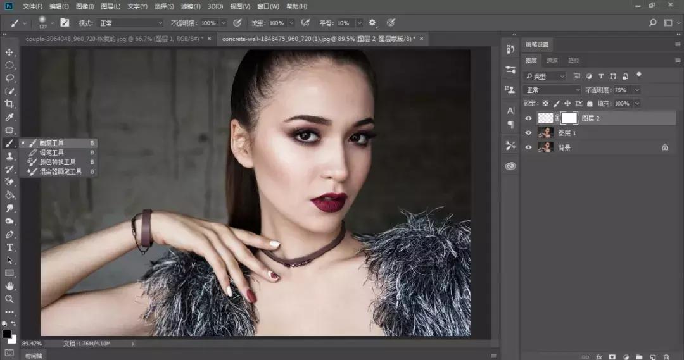The width and height of the screenshot is (684, 360).
Task: Click the black foreground color swatch
Action: pos(6,333)
